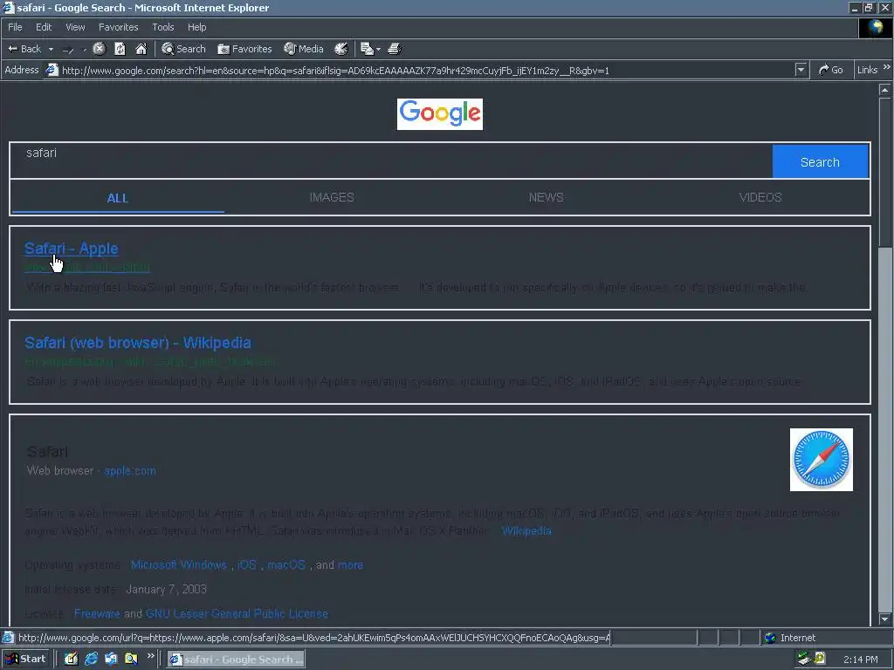The width and height of the screenshot is (894, 670).
Task: Click the Go button
Action: click(x=831, y=70)
